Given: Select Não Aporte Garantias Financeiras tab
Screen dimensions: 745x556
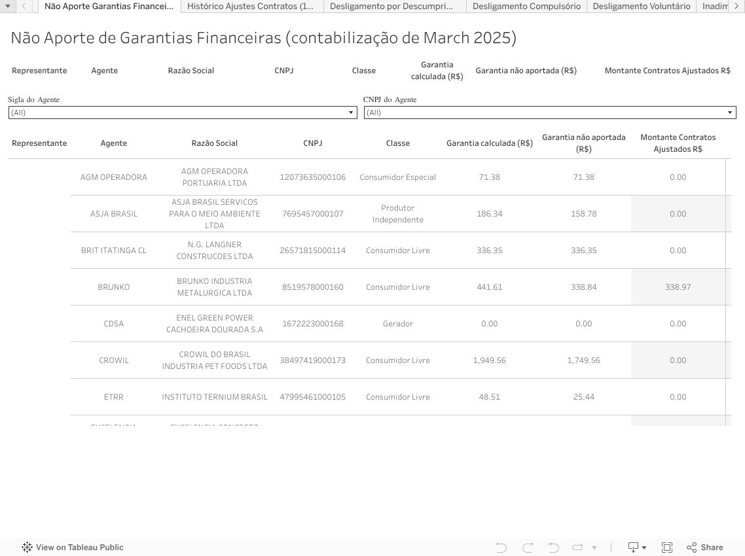Looking at the screenshot, I should [x=109, y=6].
